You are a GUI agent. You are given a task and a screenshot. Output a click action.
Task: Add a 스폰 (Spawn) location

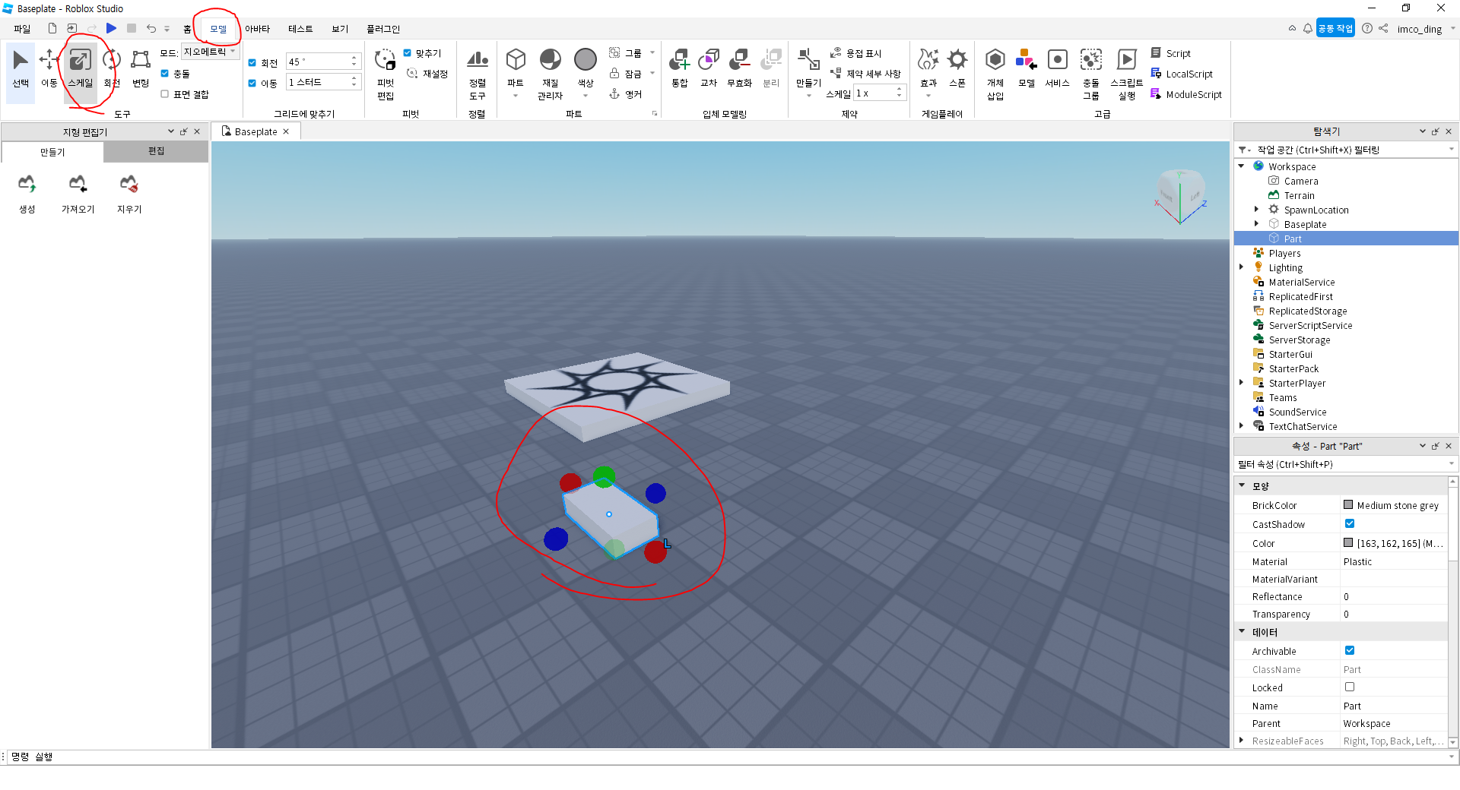click(x=957, y=68)
